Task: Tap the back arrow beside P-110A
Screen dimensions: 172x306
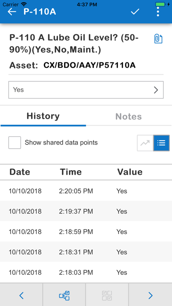Action: point(12,12)
